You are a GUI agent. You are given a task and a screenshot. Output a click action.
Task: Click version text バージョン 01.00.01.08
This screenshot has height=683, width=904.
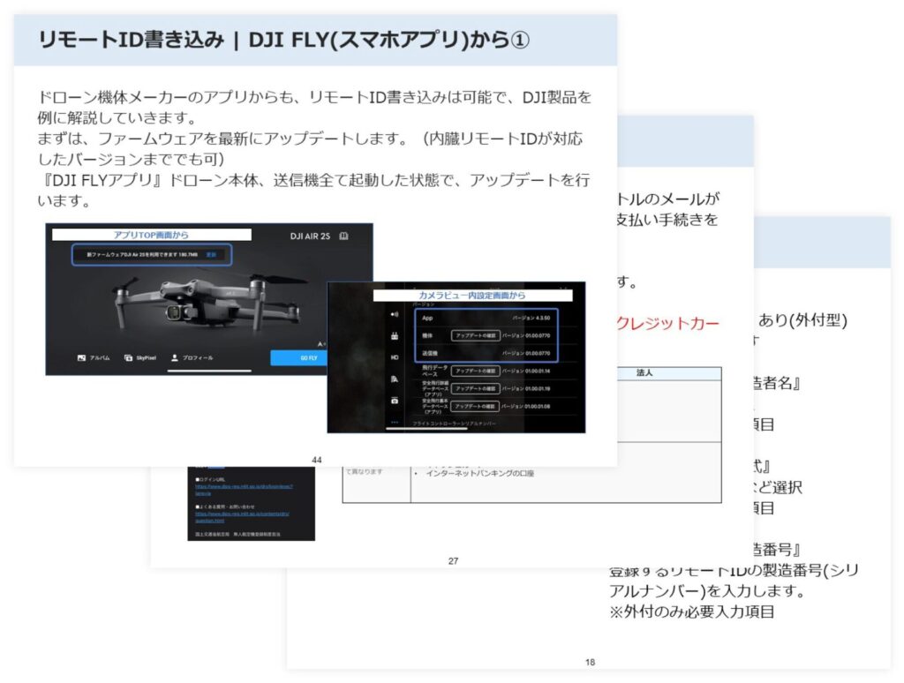tap(526, 406)
